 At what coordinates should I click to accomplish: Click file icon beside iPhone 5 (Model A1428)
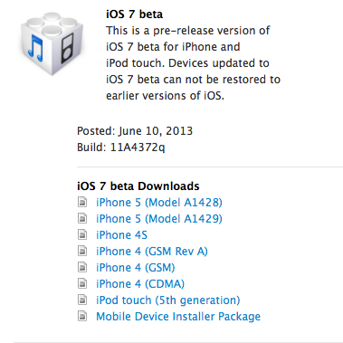click(82, 202)
